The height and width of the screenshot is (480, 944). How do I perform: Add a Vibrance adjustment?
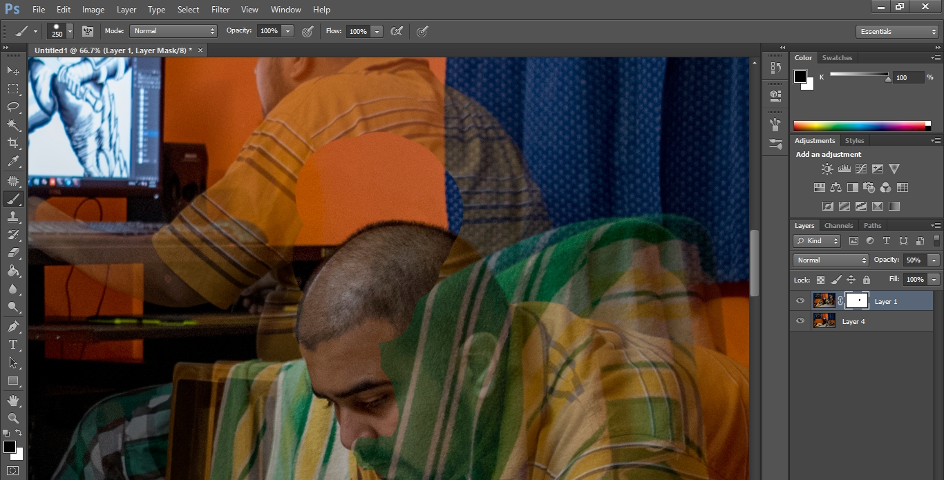point(894,169)
